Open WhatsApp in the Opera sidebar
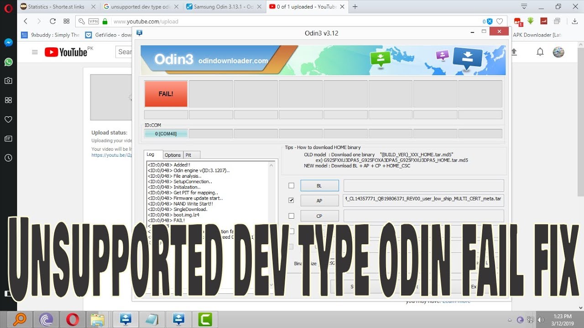 (8, 62)
